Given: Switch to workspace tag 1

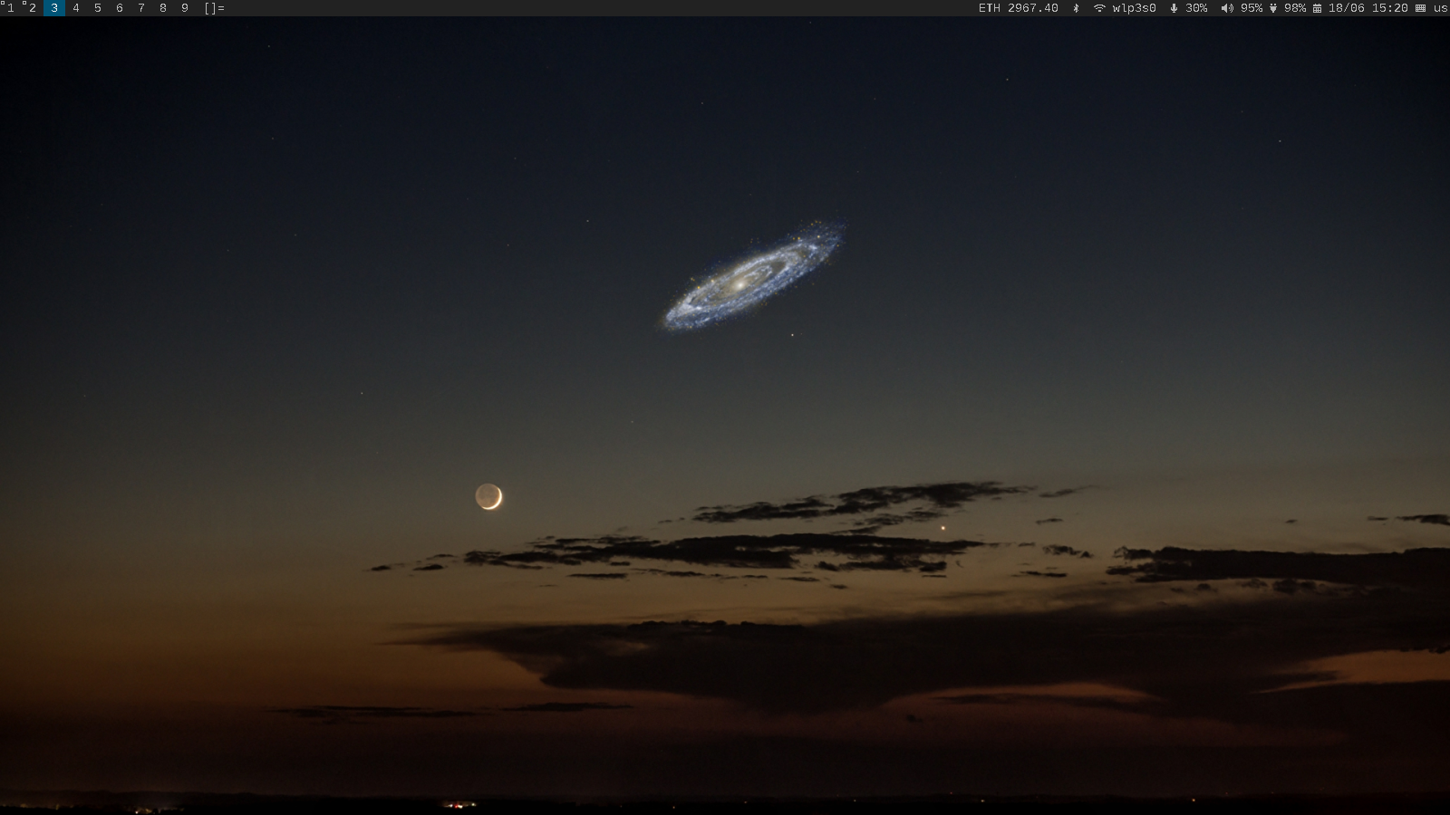Looking at the screenshot, I should point(10,8).
